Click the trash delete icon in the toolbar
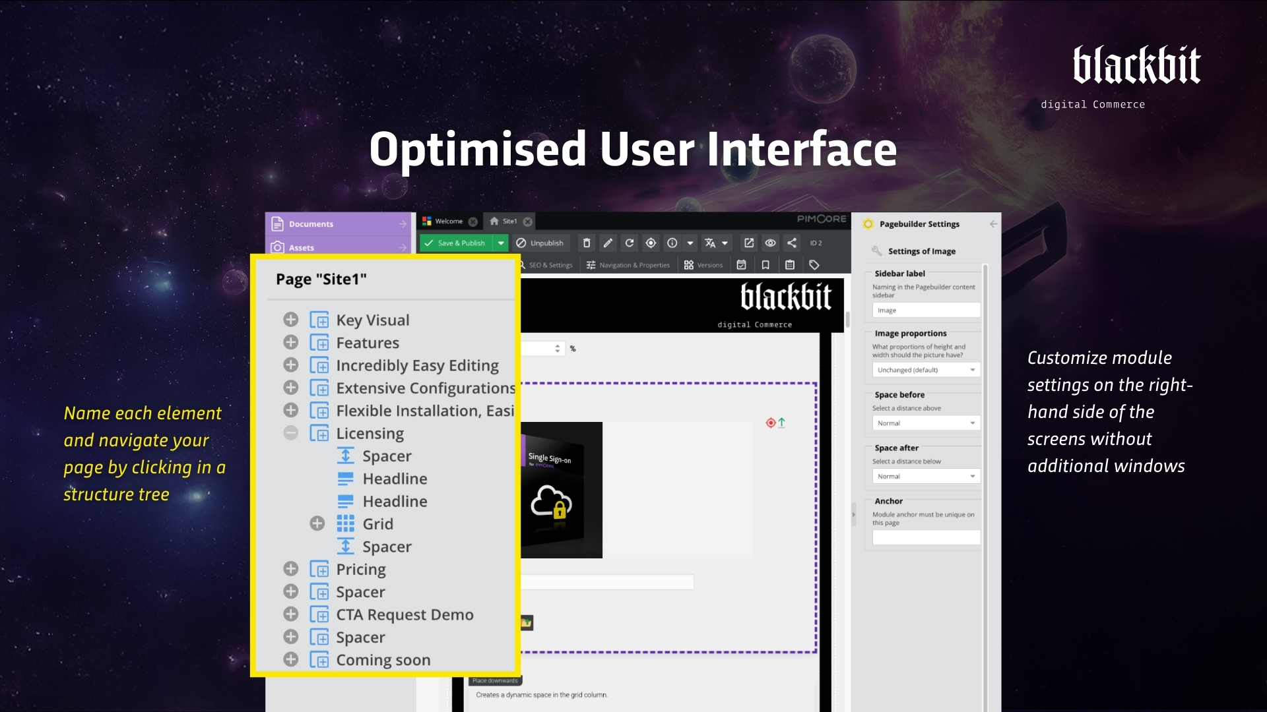This screenshot has height=712, width=1267. (x=587, y=243)
